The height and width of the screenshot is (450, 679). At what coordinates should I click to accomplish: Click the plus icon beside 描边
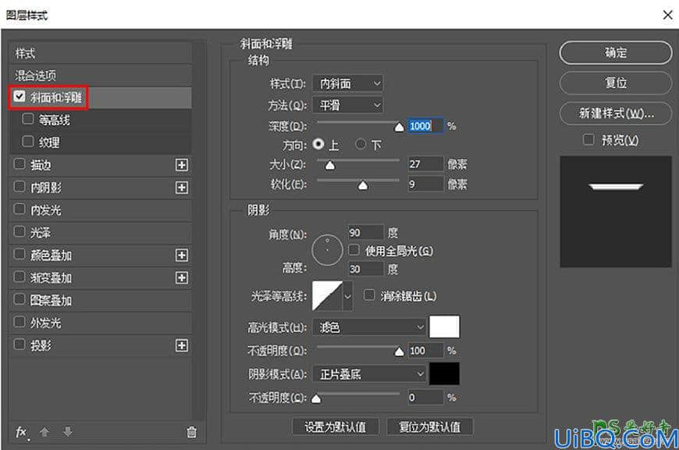click(x=182, y=165)
